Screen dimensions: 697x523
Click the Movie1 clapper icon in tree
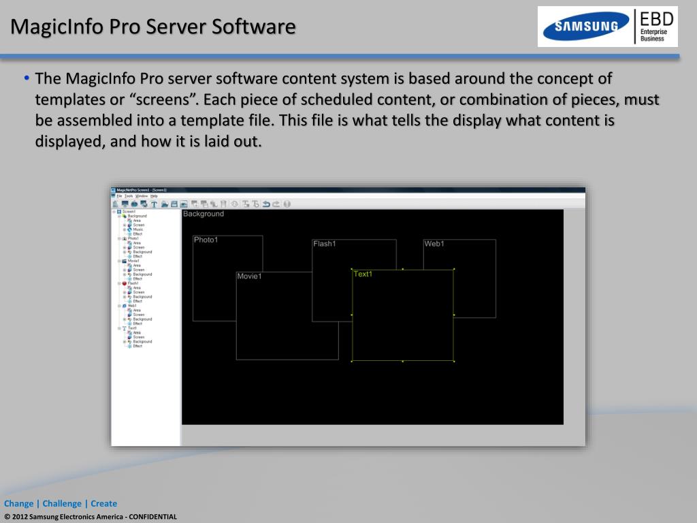(x=124, y=261)
